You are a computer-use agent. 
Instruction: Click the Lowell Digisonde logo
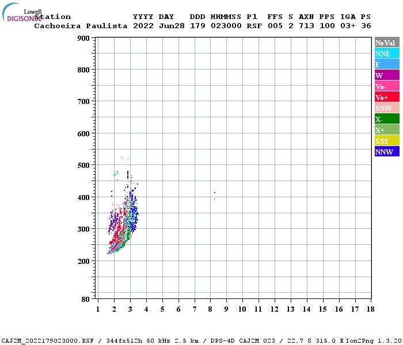pos(22,12)
